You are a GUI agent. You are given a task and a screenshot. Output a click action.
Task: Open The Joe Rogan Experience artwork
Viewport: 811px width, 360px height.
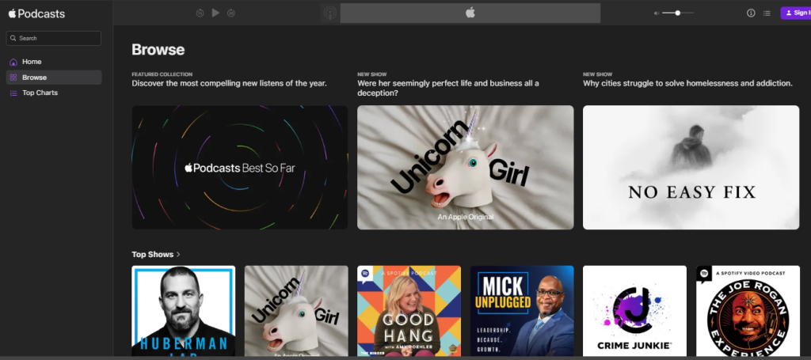point(748,310)
